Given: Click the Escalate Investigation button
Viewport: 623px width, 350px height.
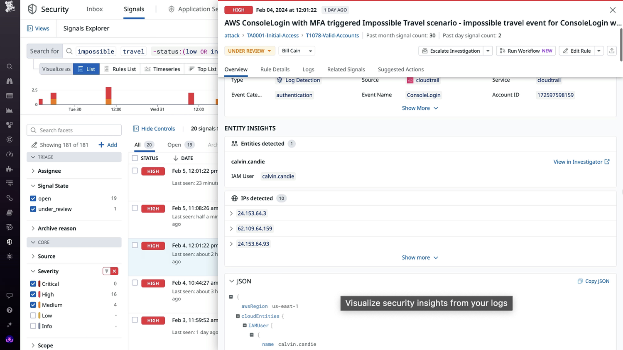Looking at the screenshot, I should pos(451,51).
